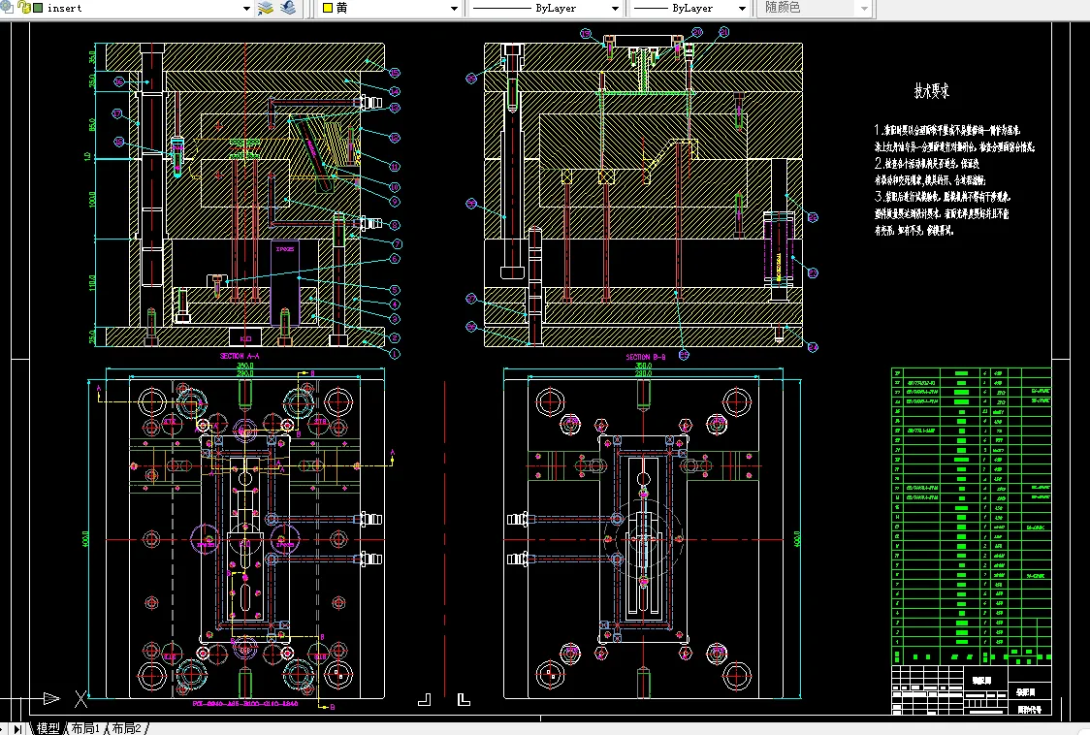Screen dimensions: 1090x735
Task: Switch to the 模型 tab
Action: [48, 728]
